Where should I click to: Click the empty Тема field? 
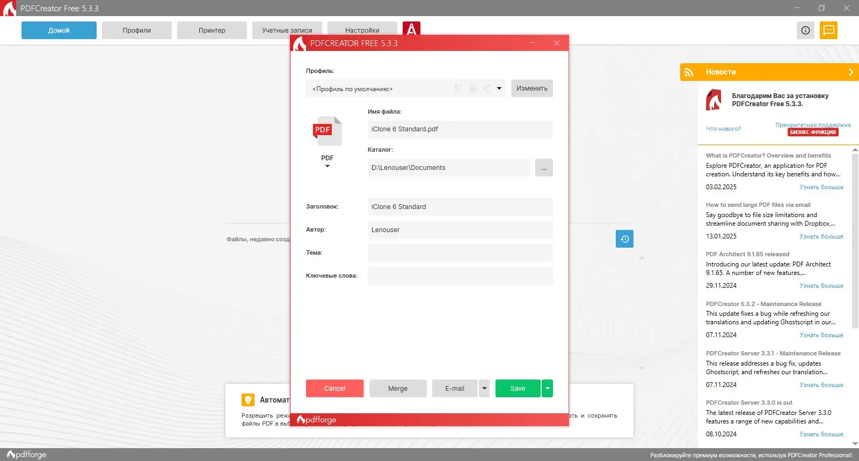point(460,253)
